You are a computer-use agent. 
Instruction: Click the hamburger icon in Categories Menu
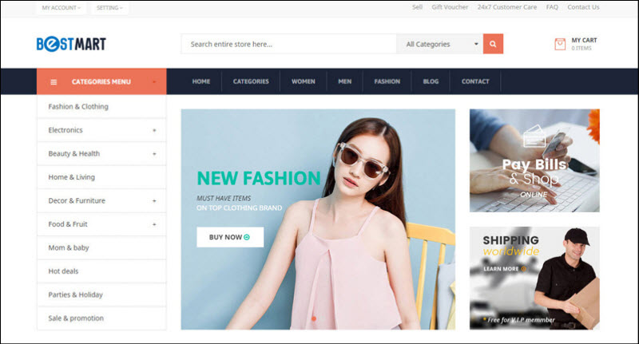click(x=54, y=81)
